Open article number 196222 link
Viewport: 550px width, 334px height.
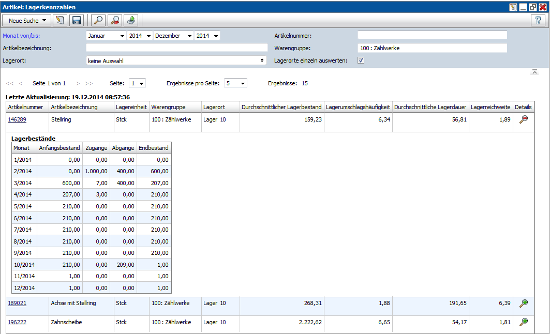point(17,322)
